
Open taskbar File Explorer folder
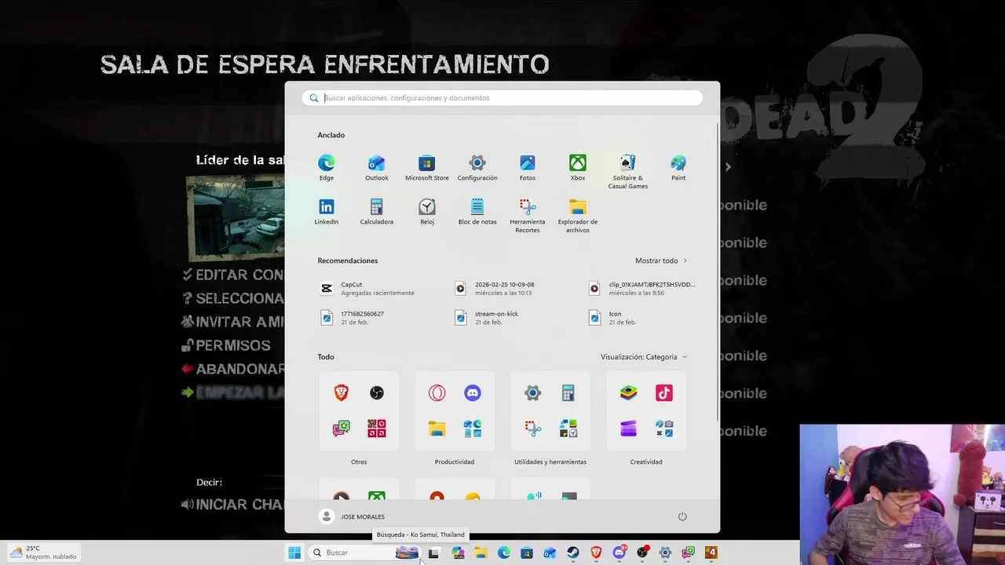481,552
